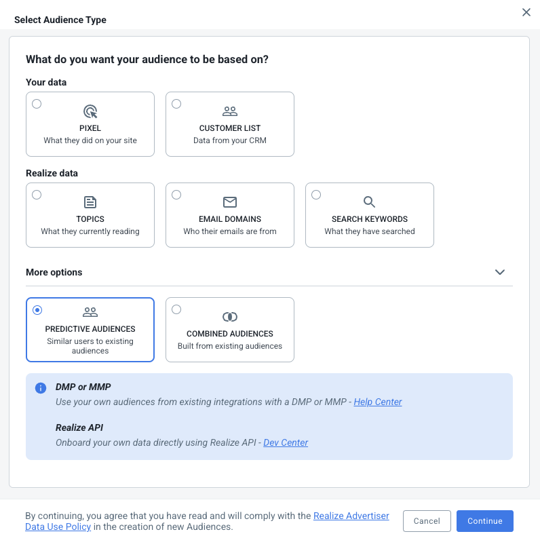Choose the Combined Audiences radio button
This screenshot has width=540, height=536.
176,309
